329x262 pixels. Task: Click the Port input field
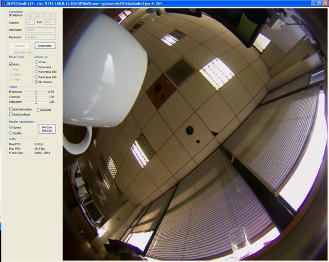pos(50,22)
